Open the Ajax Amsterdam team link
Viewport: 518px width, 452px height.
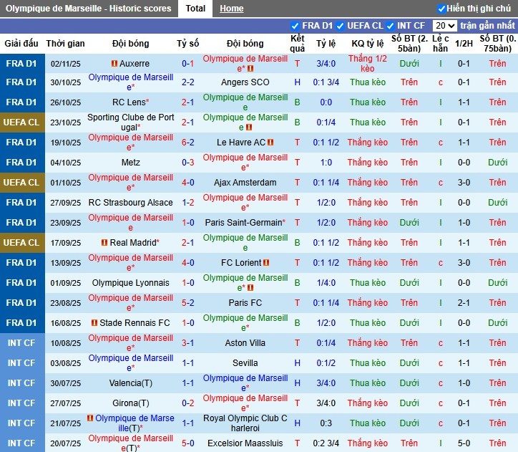click(x=245, y=183)
